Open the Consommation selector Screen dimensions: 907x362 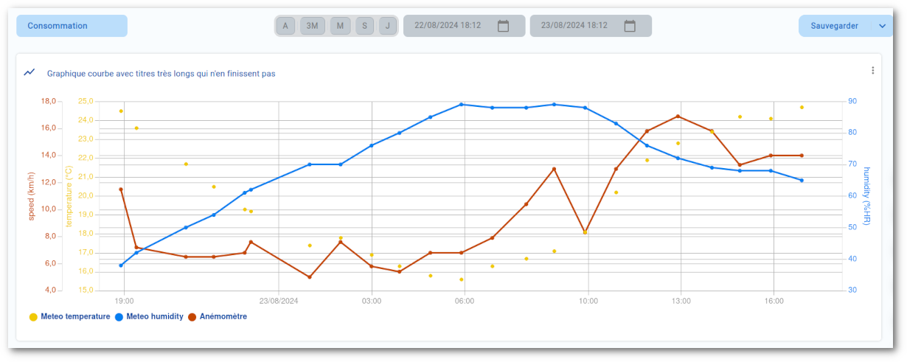click(72, 26)
